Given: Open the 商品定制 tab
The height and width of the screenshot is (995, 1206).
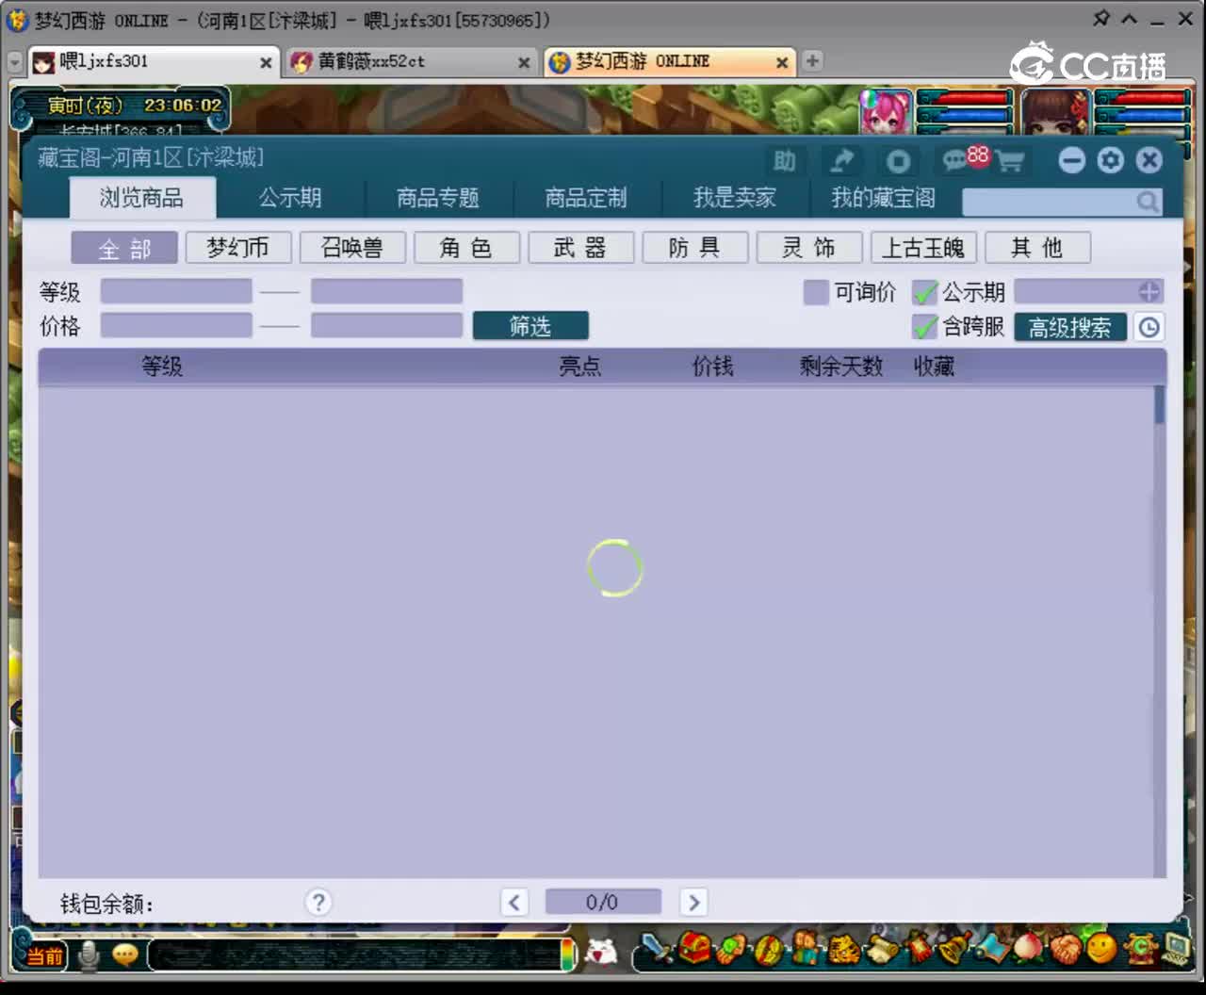Looking at the screenshot, I should 586,198.
